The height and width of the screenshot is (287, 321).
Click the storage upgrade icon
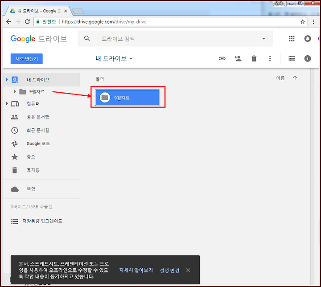coord(15,221)
